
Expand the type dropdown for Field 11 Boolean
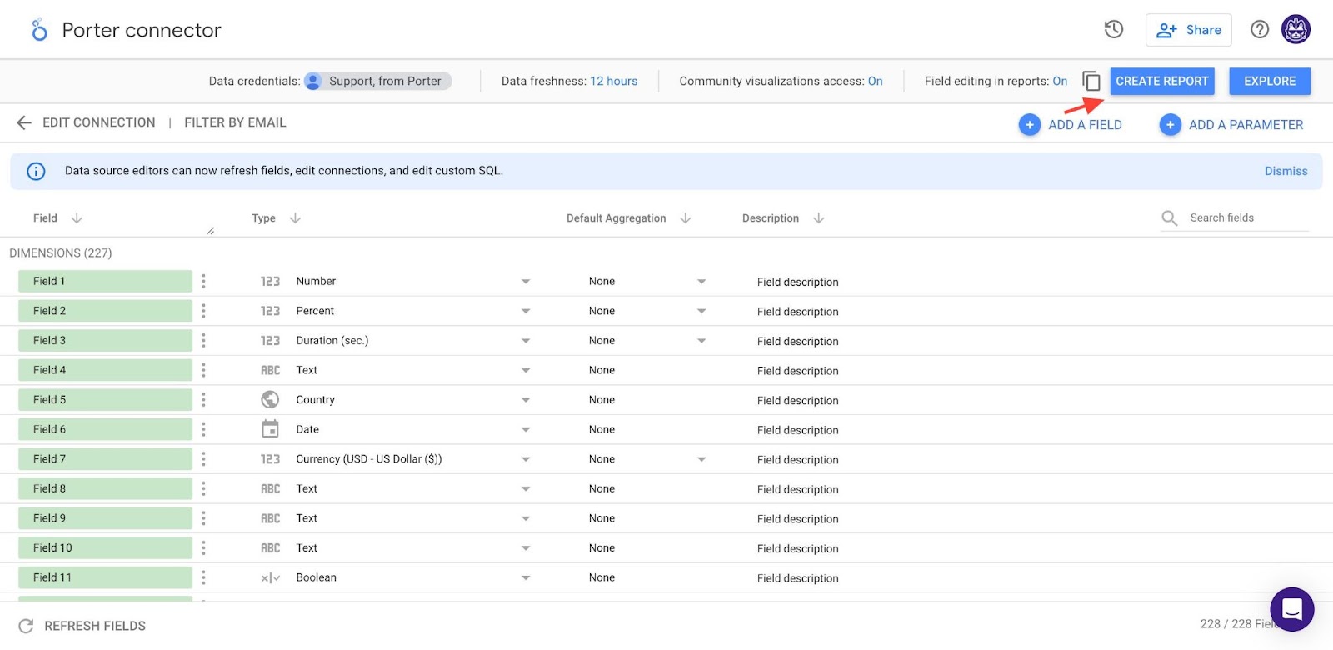click(526, 577)
